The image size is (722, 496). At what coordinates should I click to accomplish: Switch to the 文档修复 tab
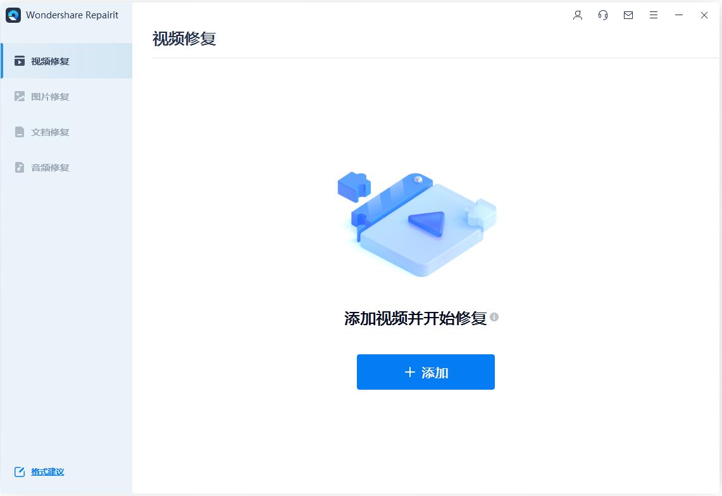(x=66, y=132)
